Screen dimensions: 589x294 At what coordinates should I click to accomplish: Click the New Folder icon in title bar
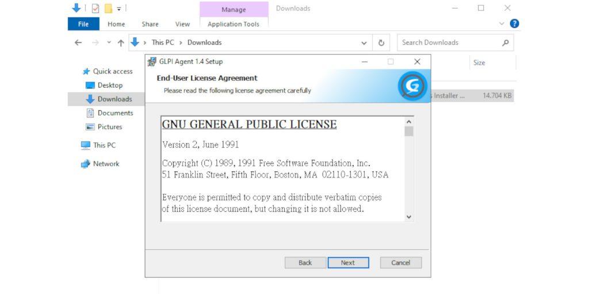point(109,8)
